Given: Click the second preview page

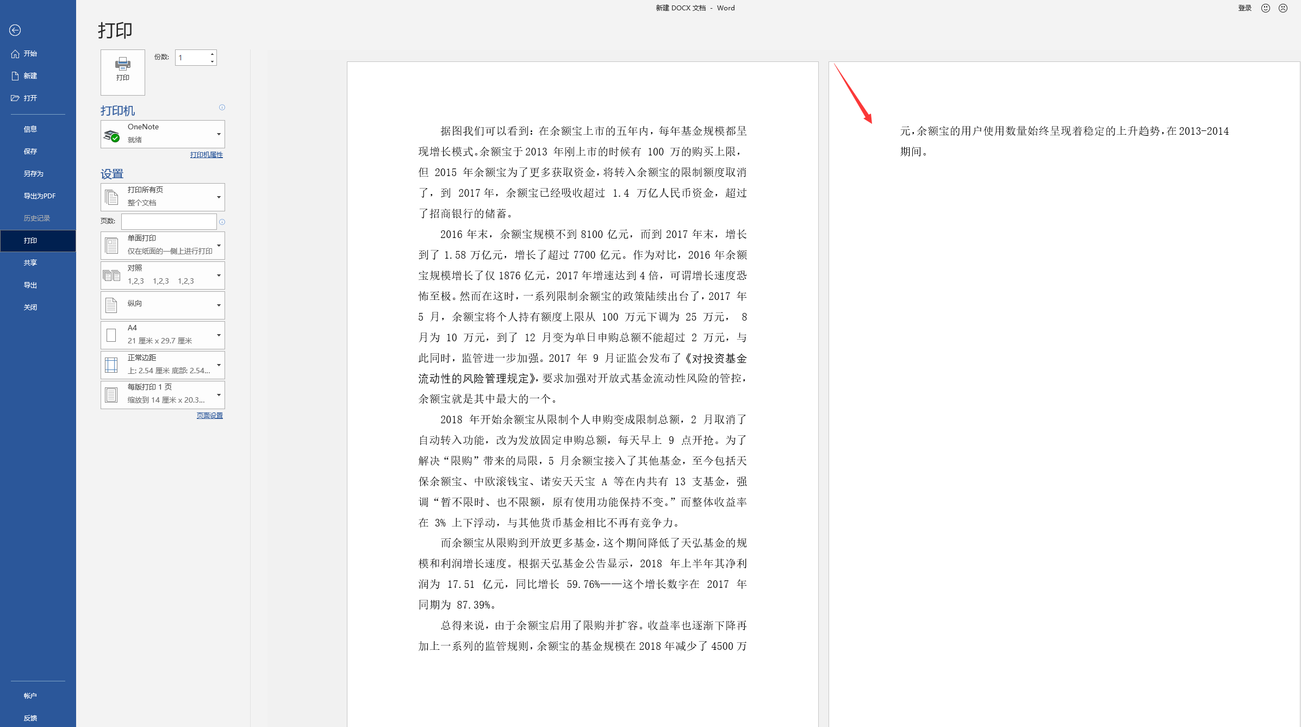Looking at the screenshot, I should pyautogui.click(x=1065, y=394).
